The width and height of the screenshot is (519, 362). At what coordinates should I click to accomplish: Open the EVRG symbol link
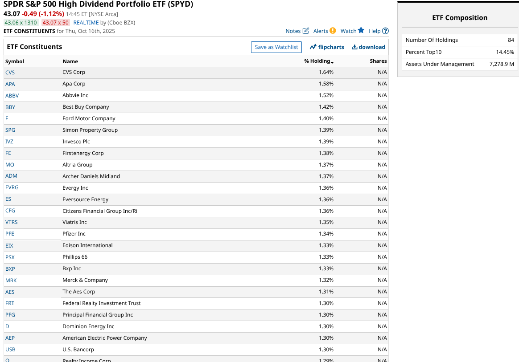[x=12, y=187]
